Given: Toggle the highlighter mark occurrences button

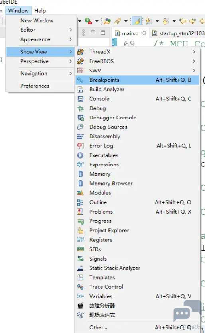Looking at the screenshot, I should tap(137, 21).
